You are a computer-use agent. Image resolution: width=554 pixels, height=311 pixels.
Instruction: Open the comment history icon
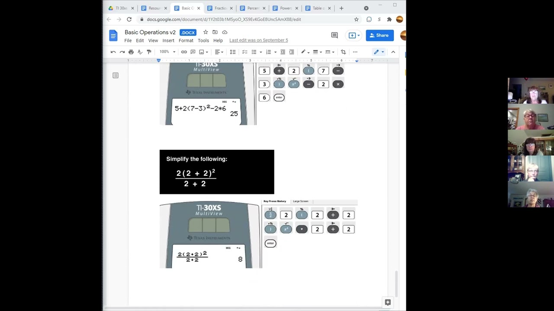[334, 35]
